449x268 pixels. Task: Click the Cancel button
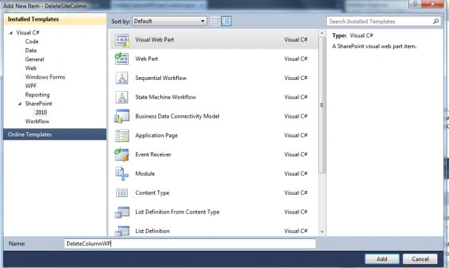[420, 259]
